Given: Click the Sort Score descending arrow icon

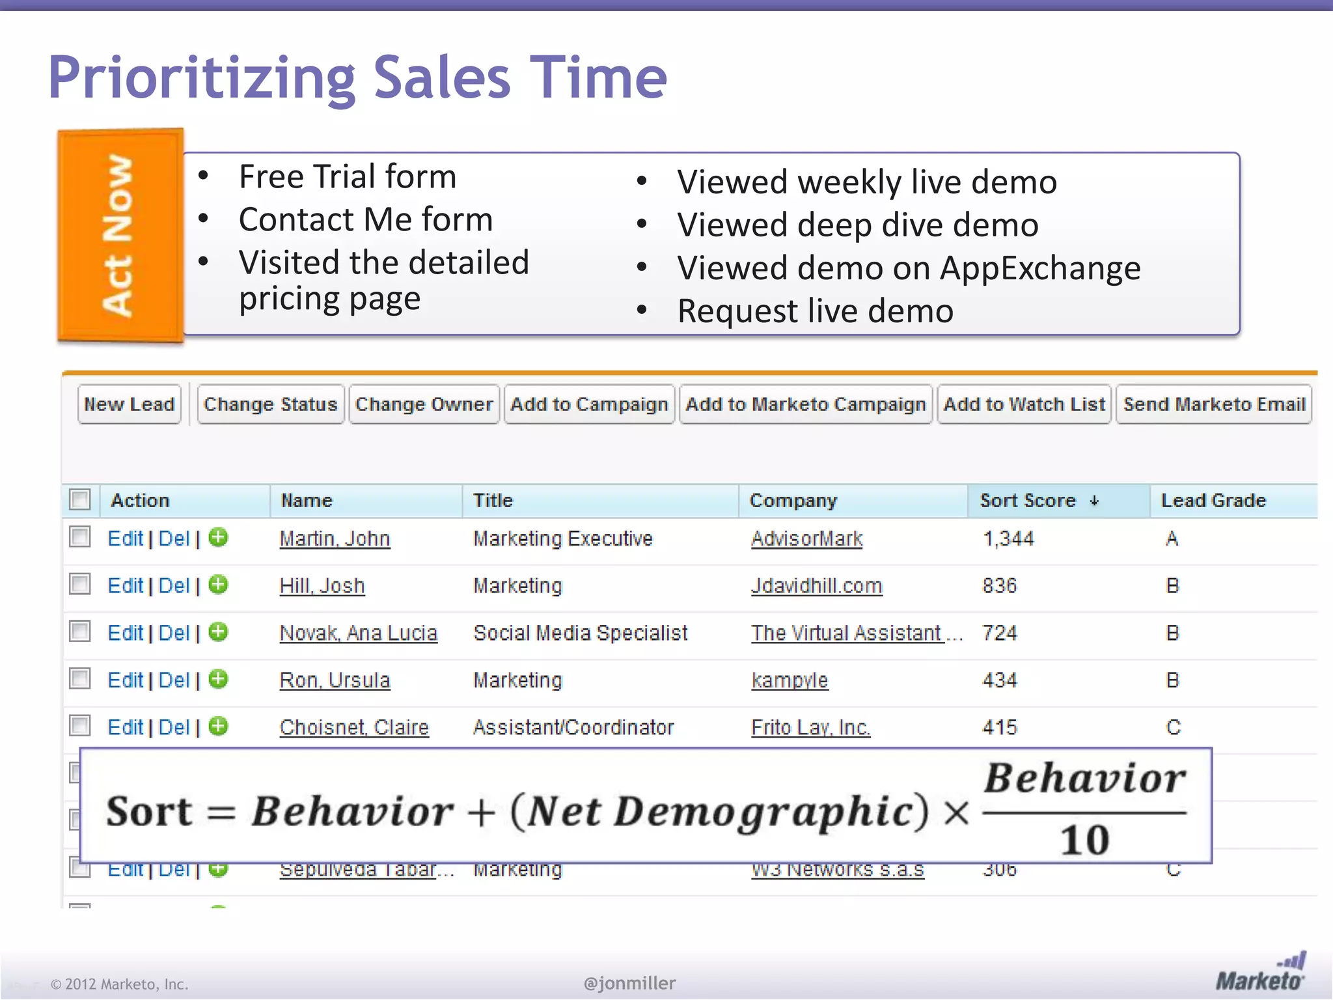Looking at the screenshot, I should point(1094,501).
